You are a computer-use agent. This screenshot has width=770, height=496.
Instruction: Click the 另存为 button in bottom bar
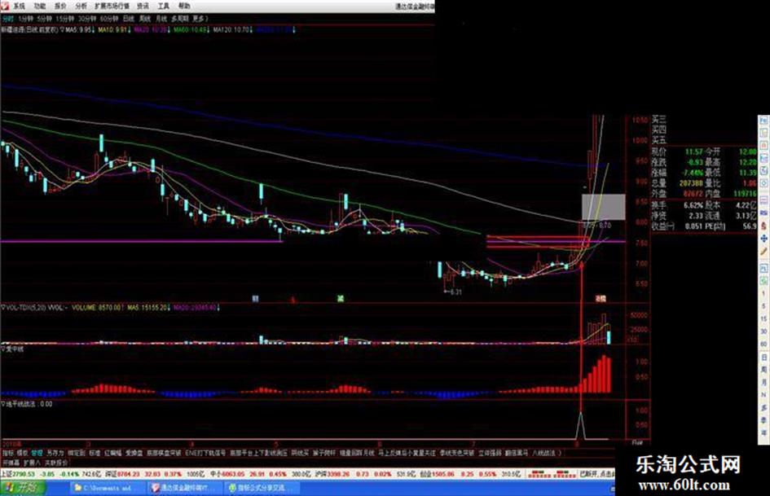pos(55,453)
